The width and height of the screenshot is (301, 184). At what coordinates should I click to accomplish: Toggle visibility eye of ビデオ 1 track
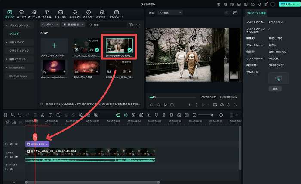(16, 157)
